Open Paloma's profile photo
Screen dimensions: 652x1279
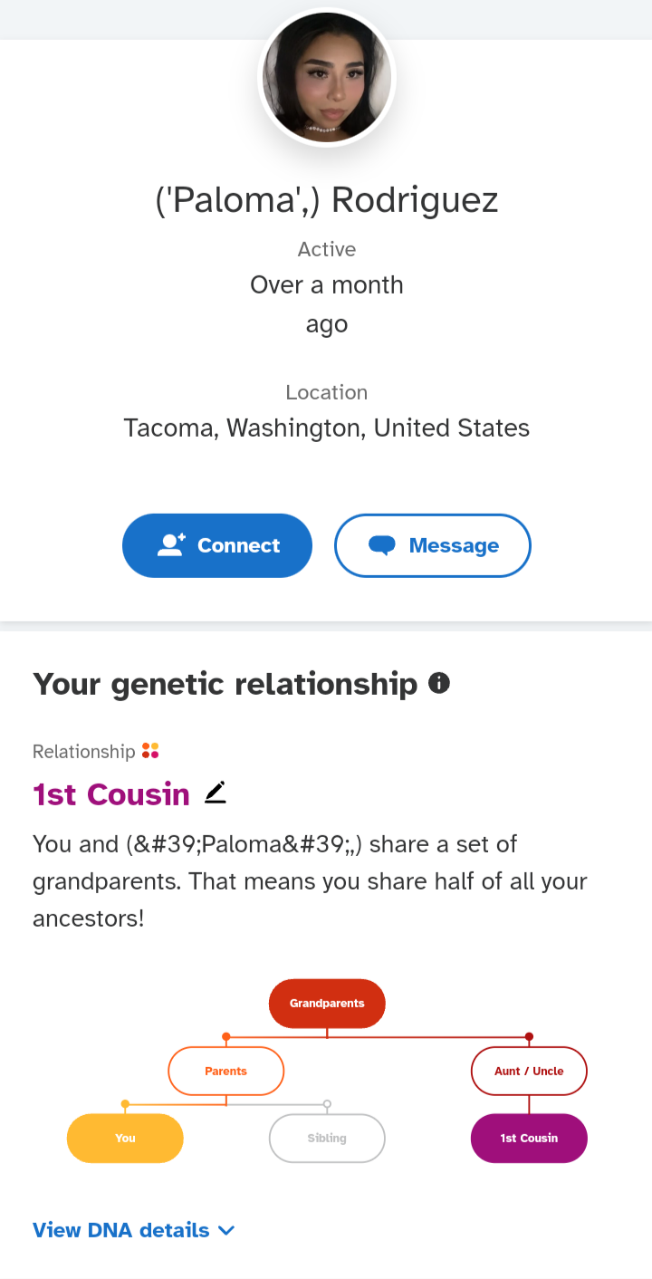coord(327,78)
